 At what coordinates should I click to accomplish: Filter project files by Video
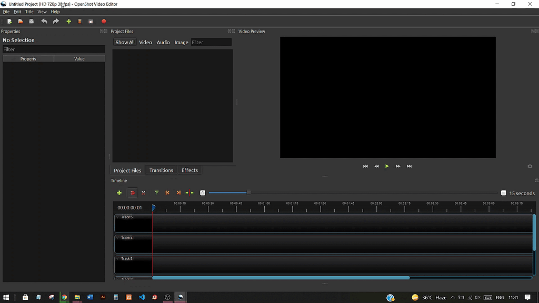pyautogui.click(x=145, y=42)
